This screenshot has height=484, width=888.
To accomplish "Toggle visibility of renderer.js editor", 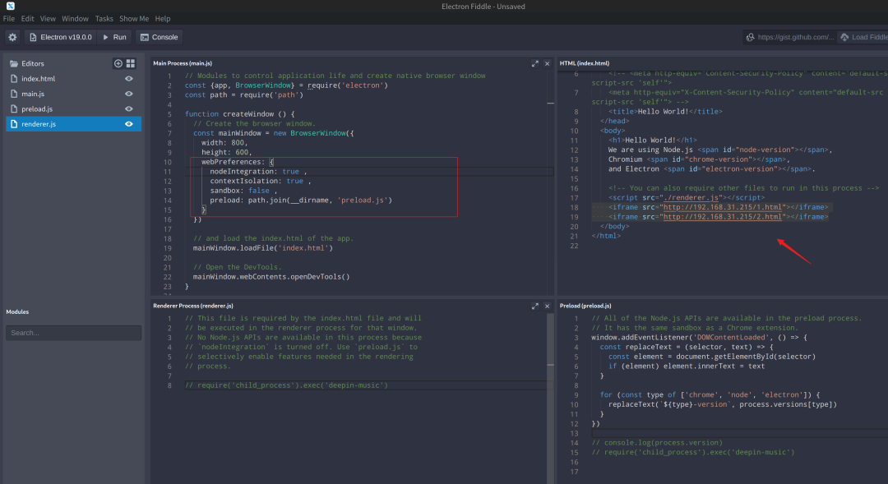I will 129,124.
